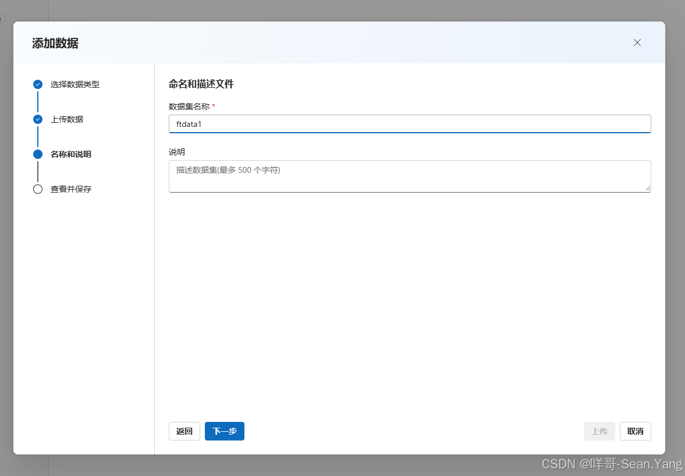This screenshot has height=476, width=685.
Task: Cancel with the 取消 button
Action: click(635, 431)
